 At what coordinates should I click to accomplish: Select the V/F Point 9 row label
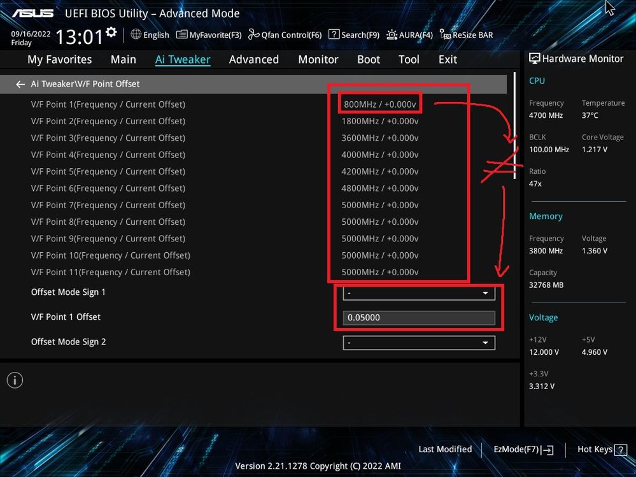pyautogui.click(x=108, y=238)
